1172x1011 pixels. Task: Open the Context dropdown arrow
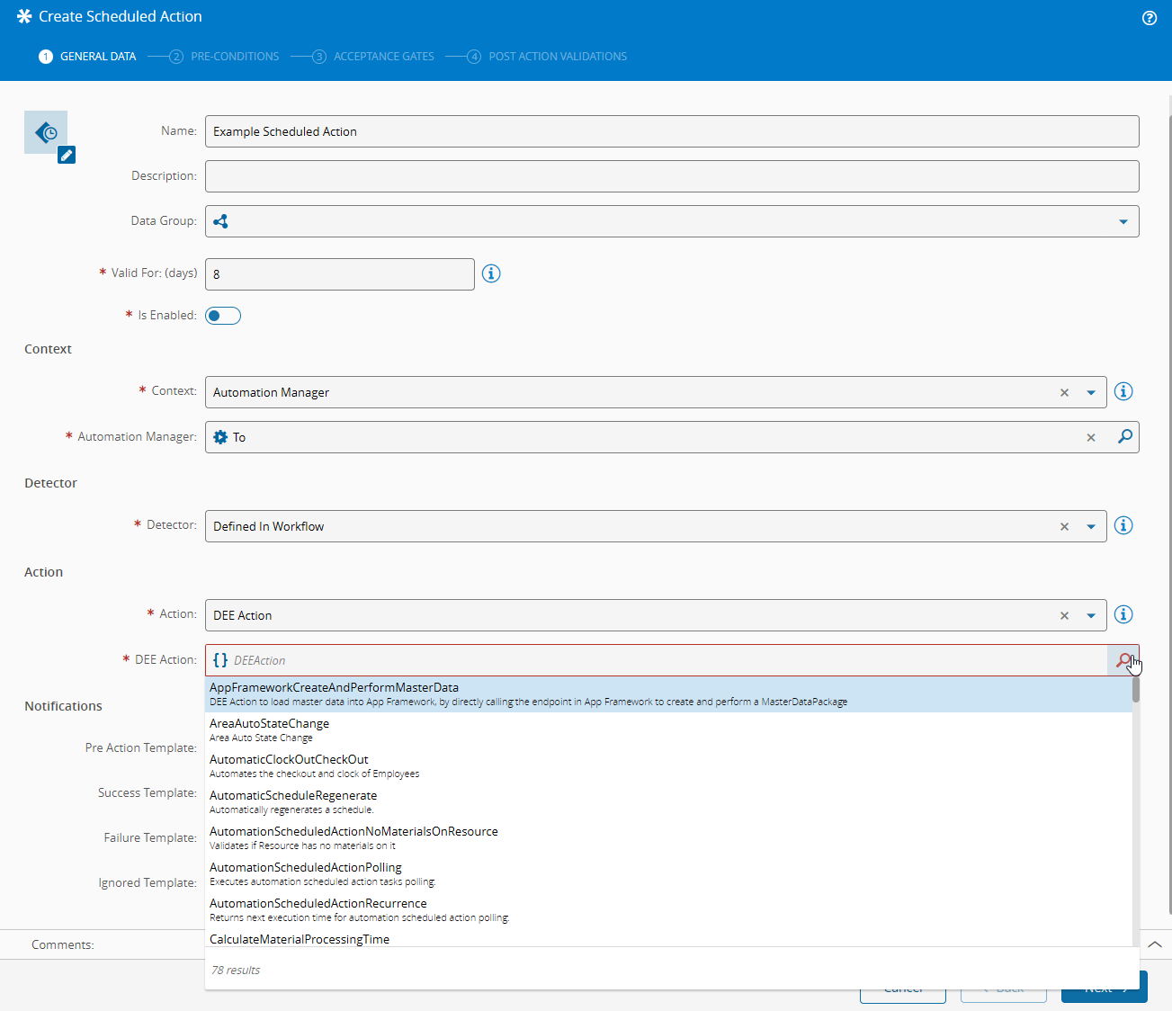(x=1091, y=392)
